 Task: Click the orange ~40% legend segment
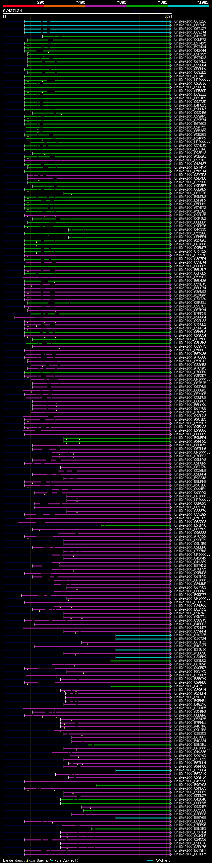[65, 6]
